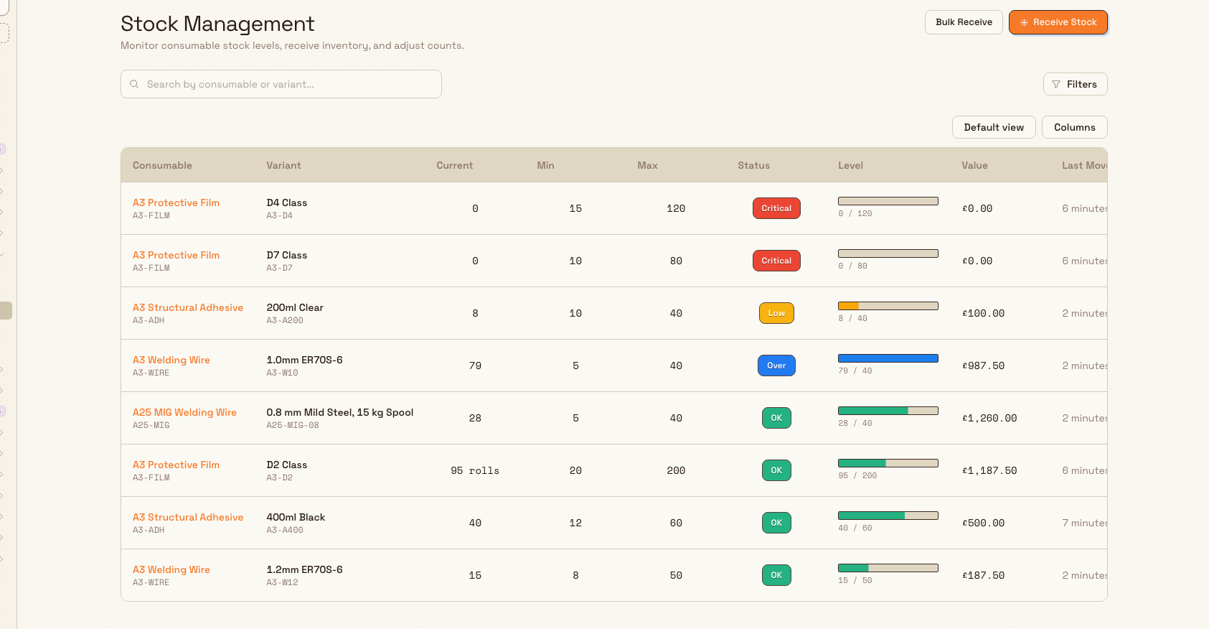
Task: Click Critical badge in D7 Class row
Action: click(776, 261)
